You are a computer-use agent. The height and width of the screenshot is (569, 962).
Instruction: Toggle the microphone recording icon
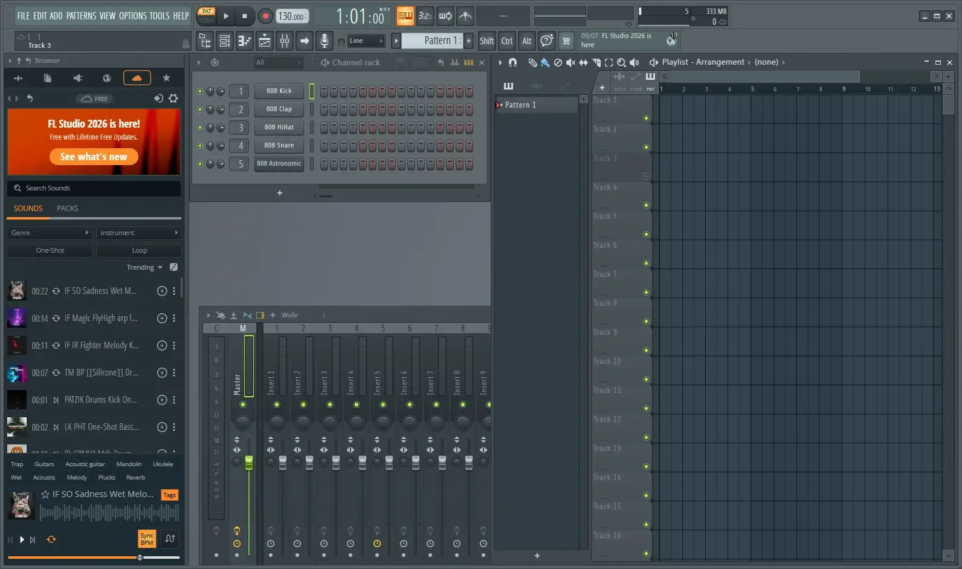[x=324, y=41]
